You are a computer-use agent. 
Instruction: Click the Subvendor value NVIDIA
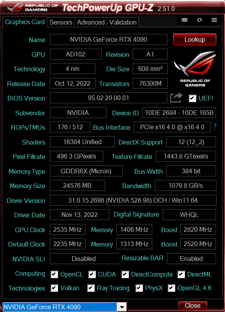(x=78, y=113)
